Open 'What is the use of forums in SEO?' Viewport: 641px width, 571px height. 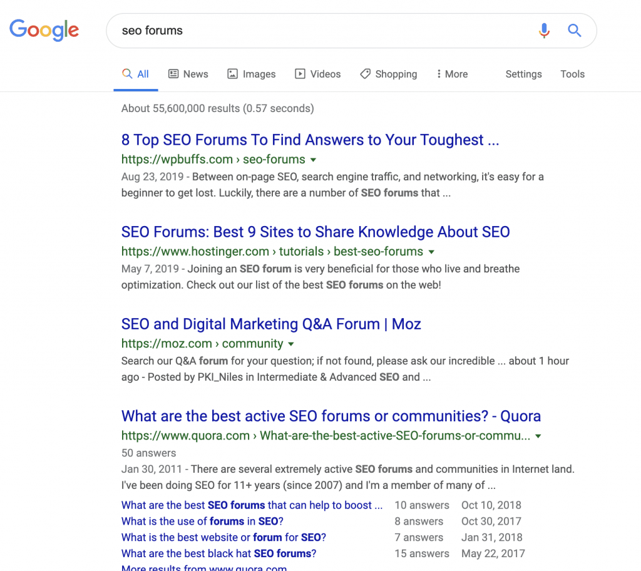pyautogui.click(x=202, y=521)
